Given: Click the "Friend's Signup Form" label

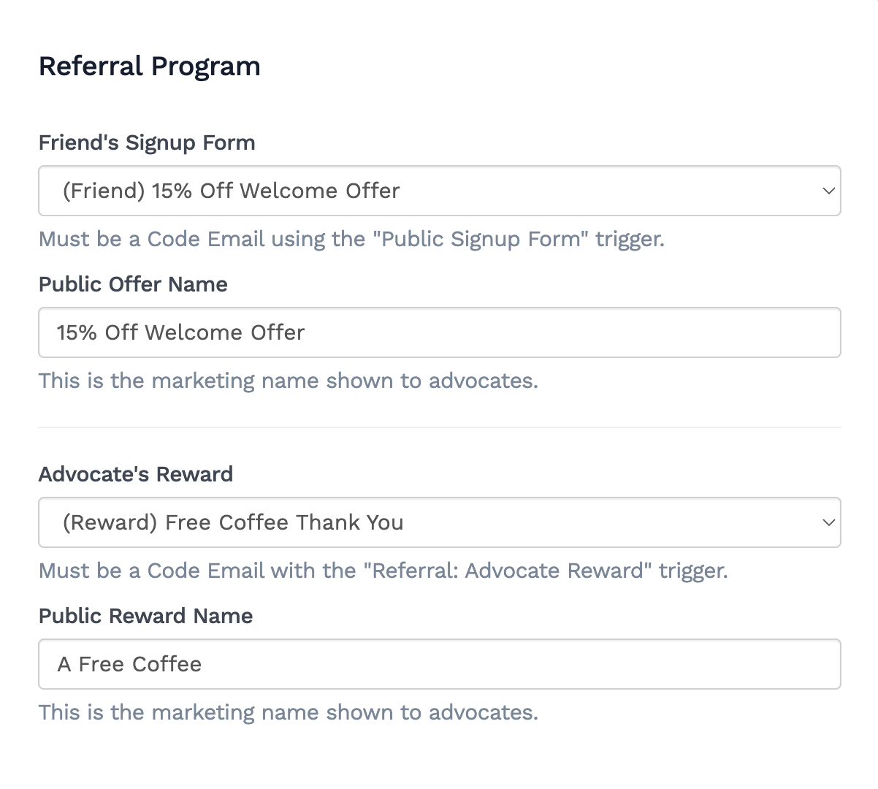Looking at the screenshot, I should (x=147, y=142).
